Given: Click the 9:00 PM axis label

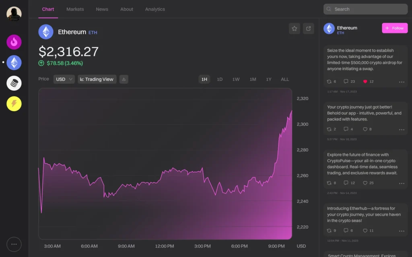Looking at the screenshot, I should click(x=276, y=246).
